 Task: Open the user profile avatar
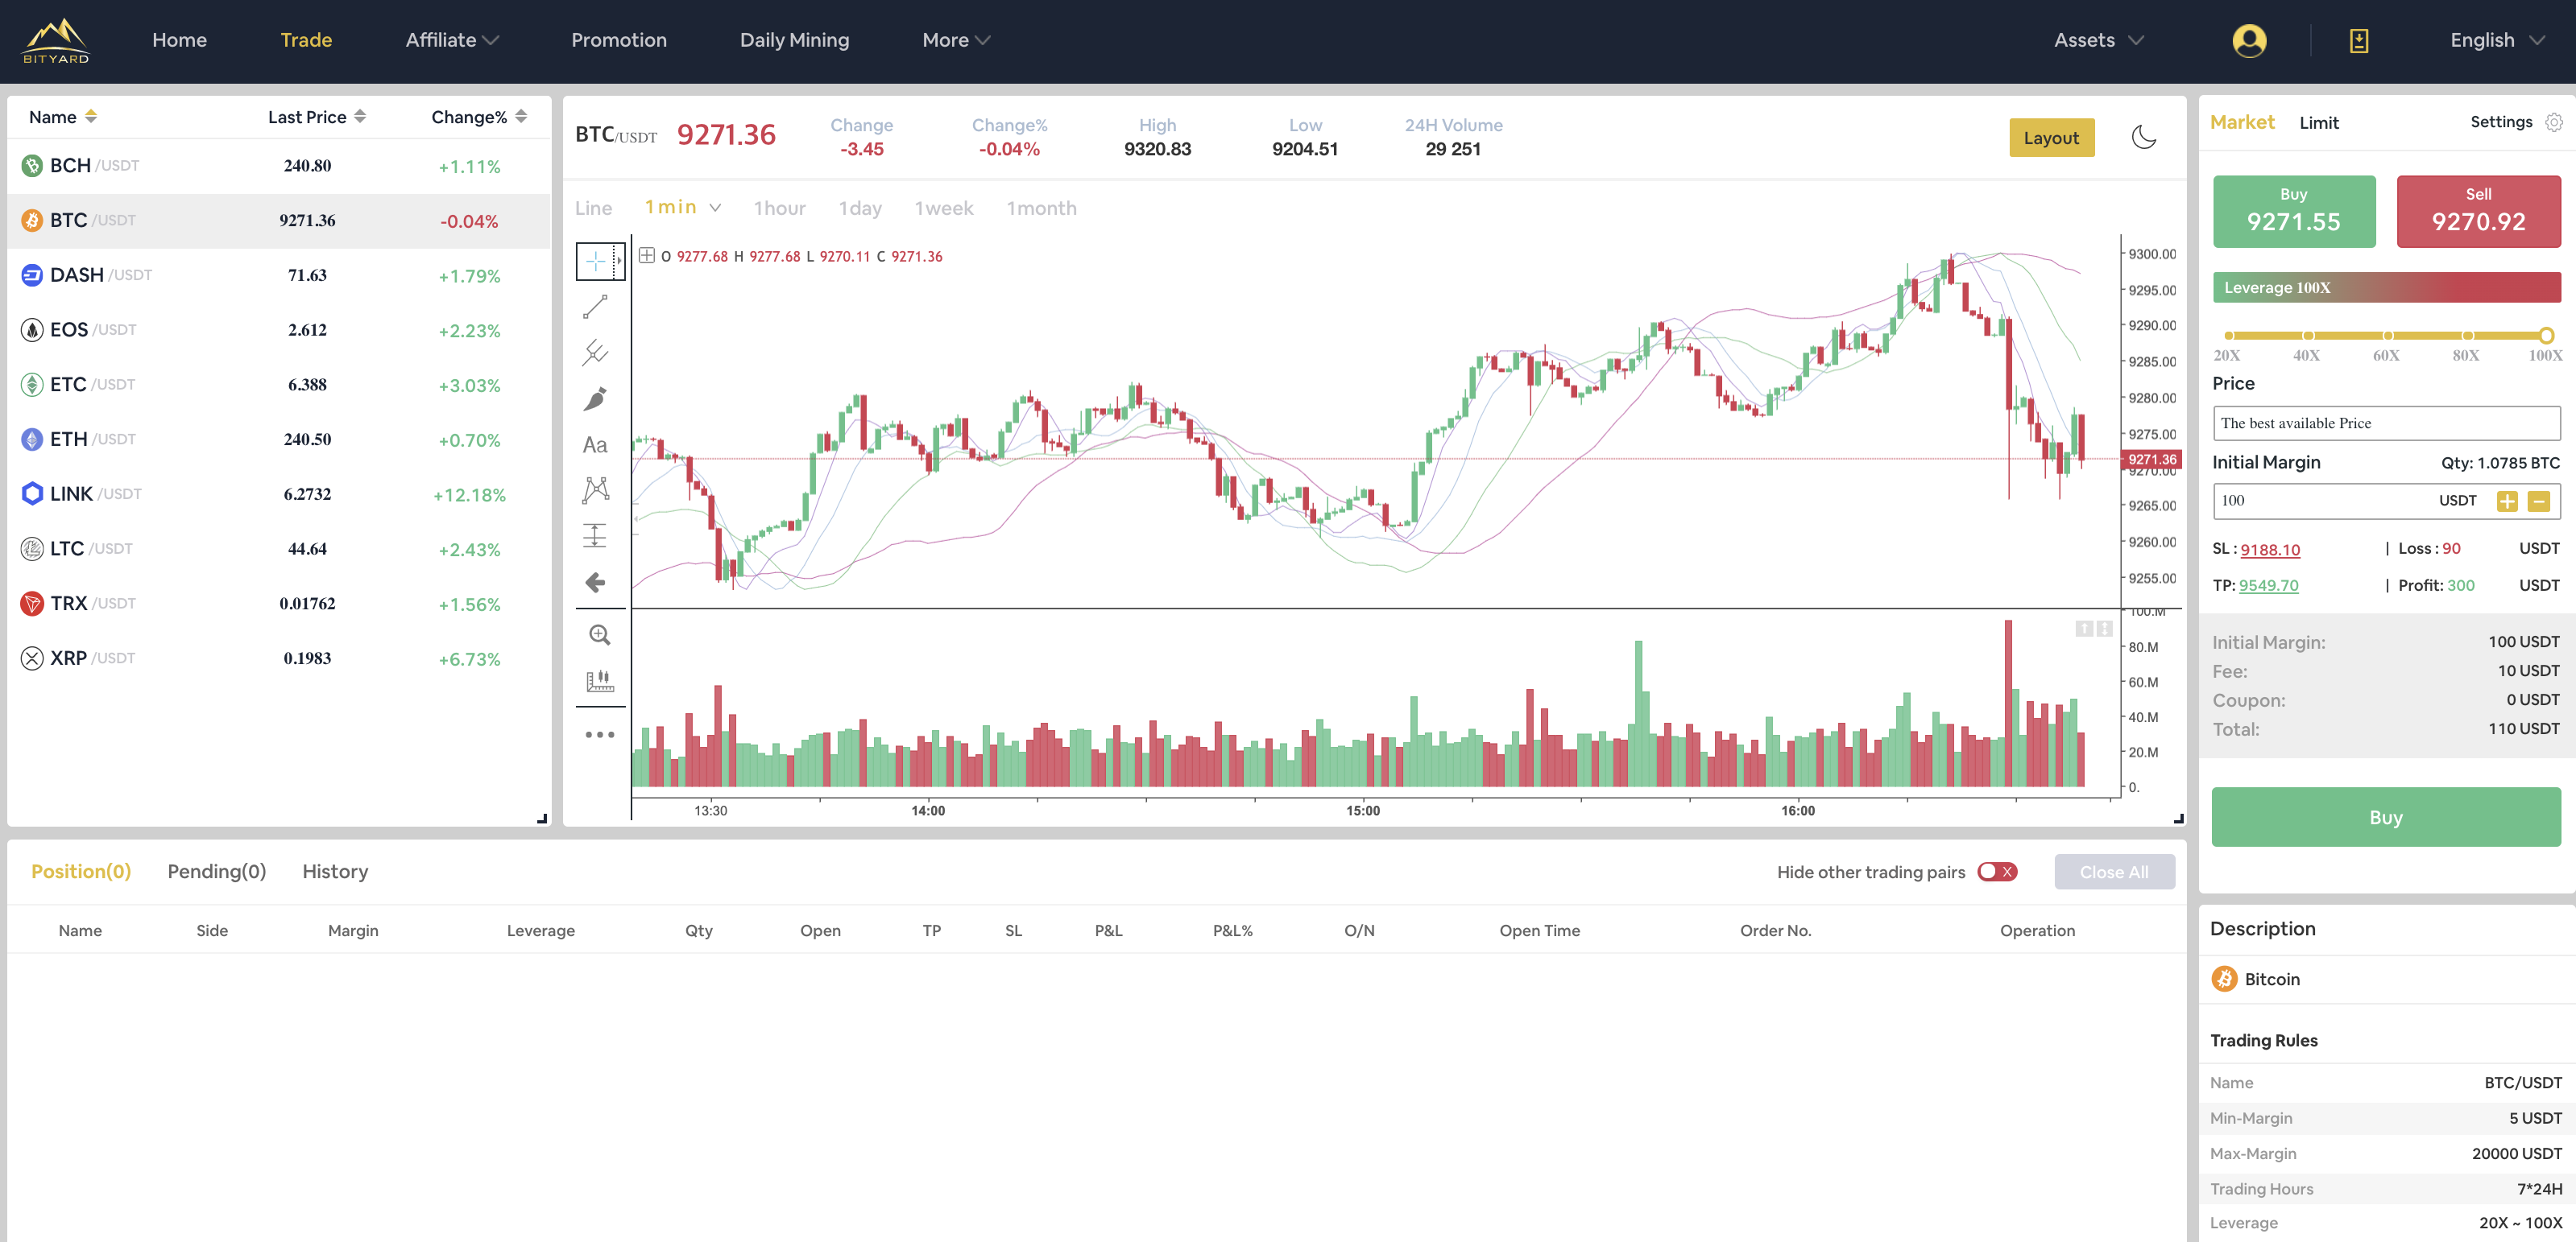(x=2249, y=41)
